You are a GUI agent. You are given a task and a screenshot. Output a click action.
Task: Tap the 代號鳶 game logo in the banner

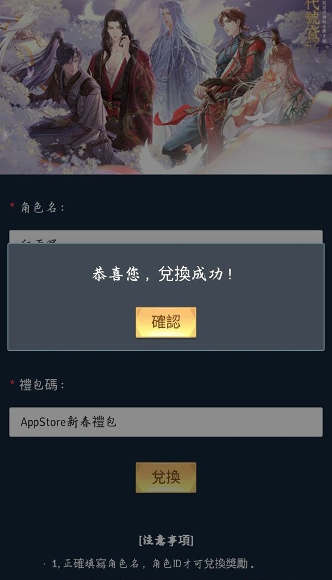click(311, 22)
